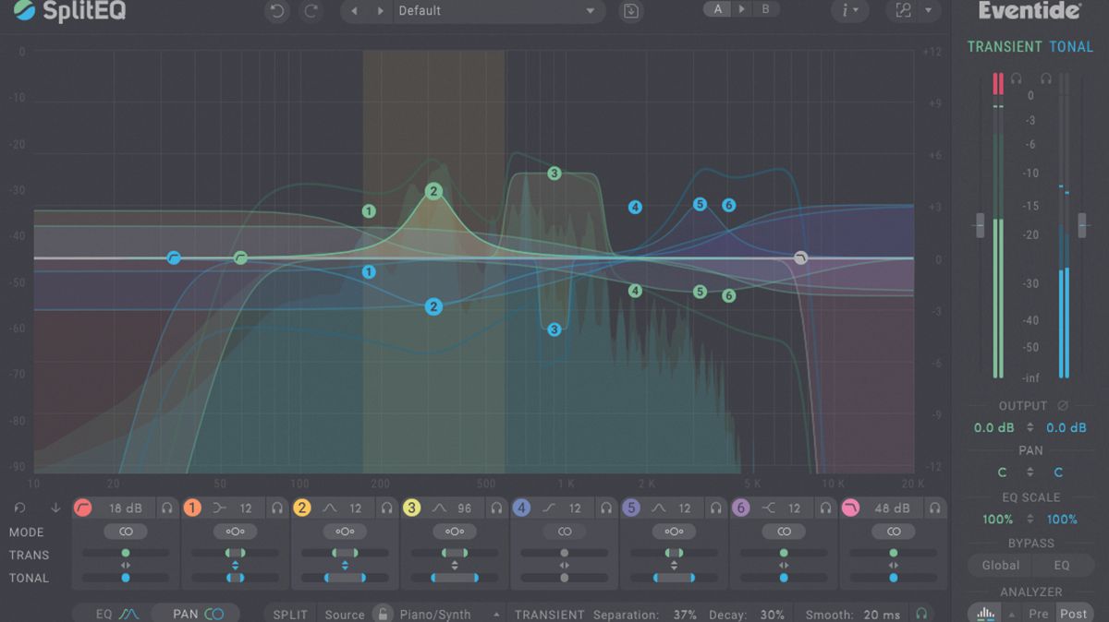The height and width of the screenshot is (622, 1109).
Task: Switch the analyzer to Pre
Action: coord(1037,612)
